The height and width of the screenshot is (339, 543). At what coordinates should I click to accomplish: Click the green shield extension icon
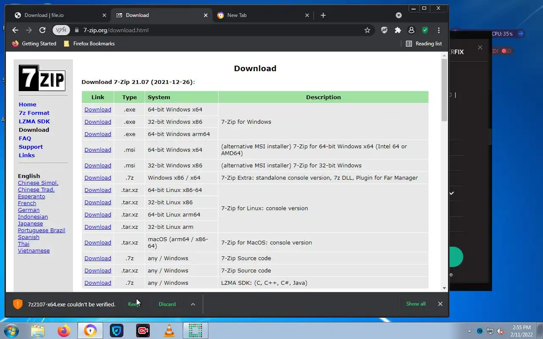pos(425,30)
